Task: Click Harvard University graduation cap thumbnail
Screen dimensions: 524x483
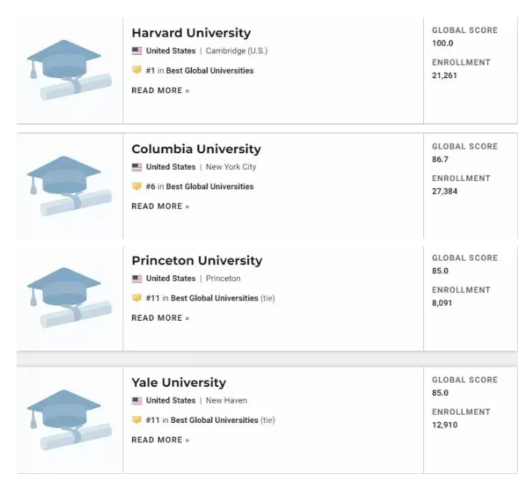Action: (x=69, y=70)
